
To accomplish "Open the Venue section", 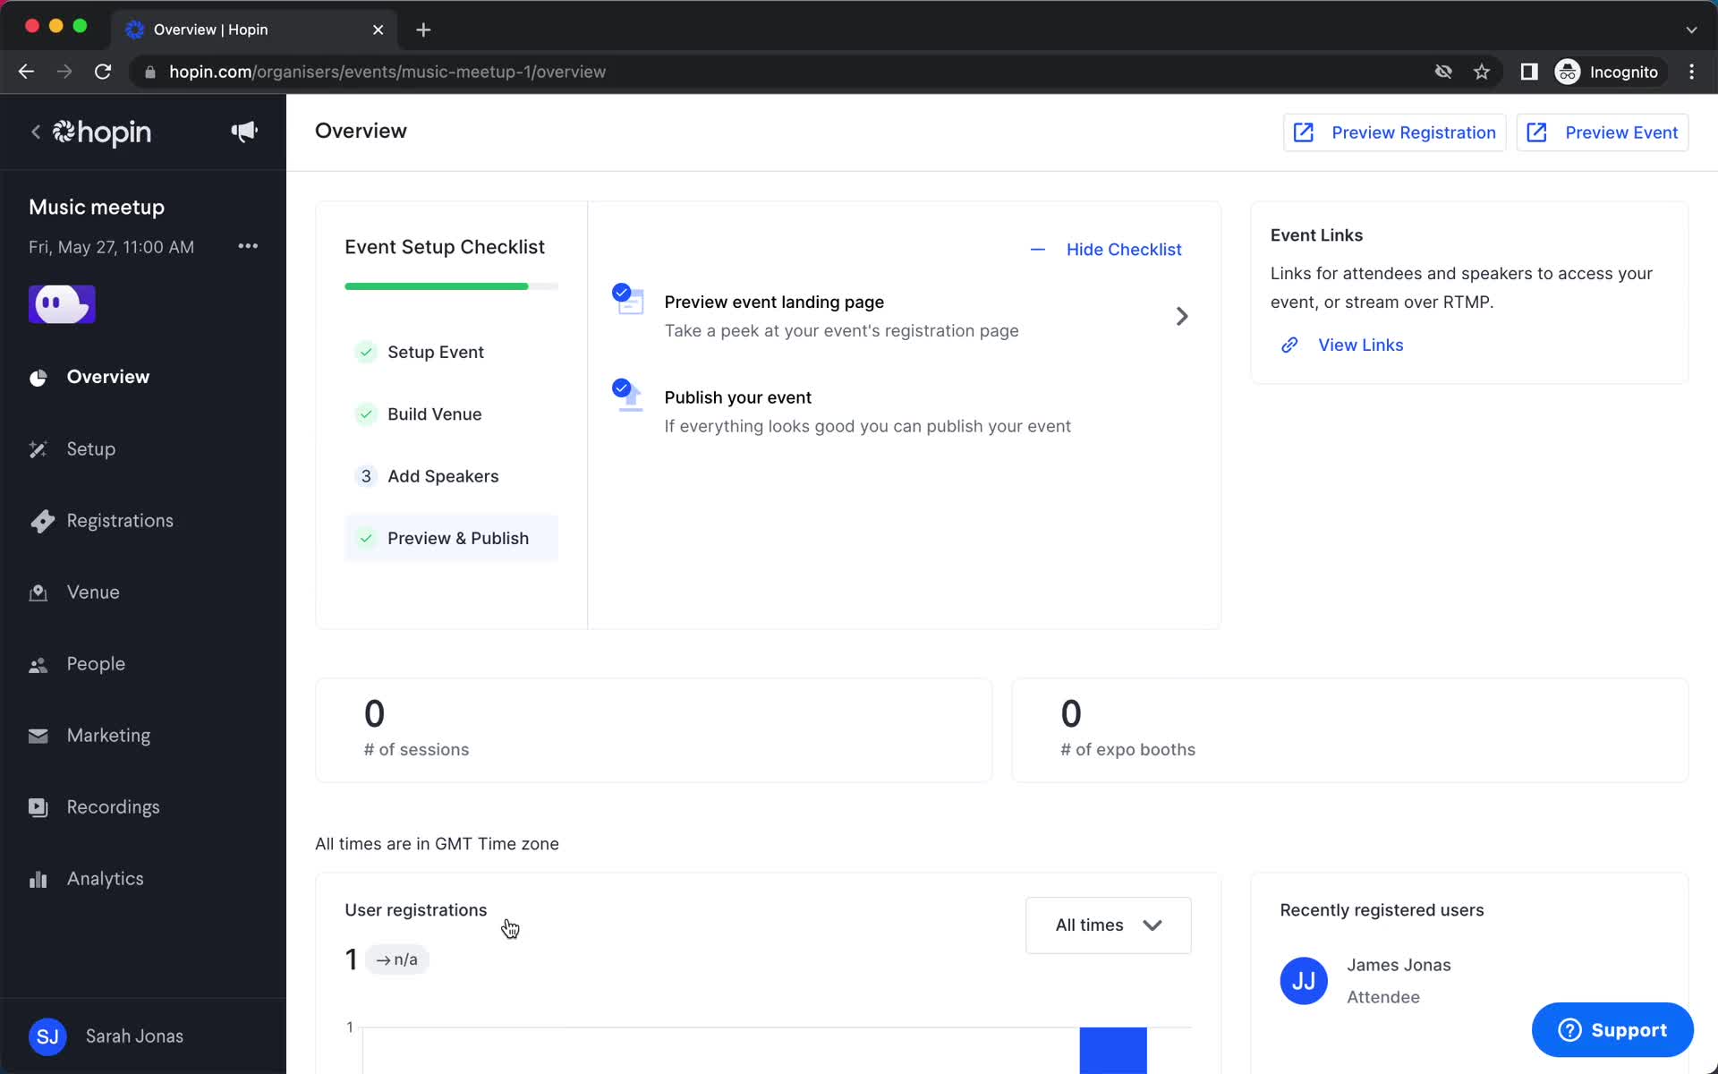I will 94,592.
